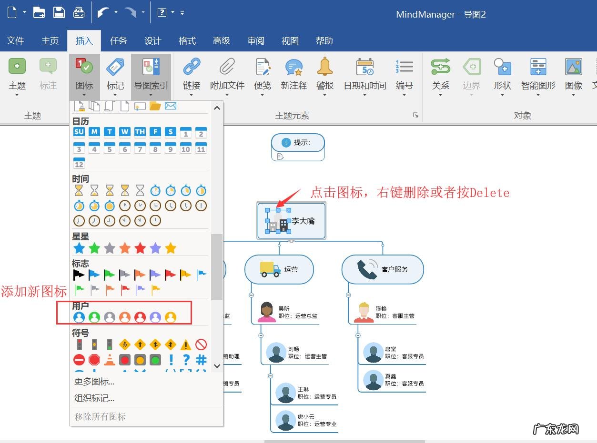Click the 警报 bell icon

pyautogui.click(x=325, y=68)
